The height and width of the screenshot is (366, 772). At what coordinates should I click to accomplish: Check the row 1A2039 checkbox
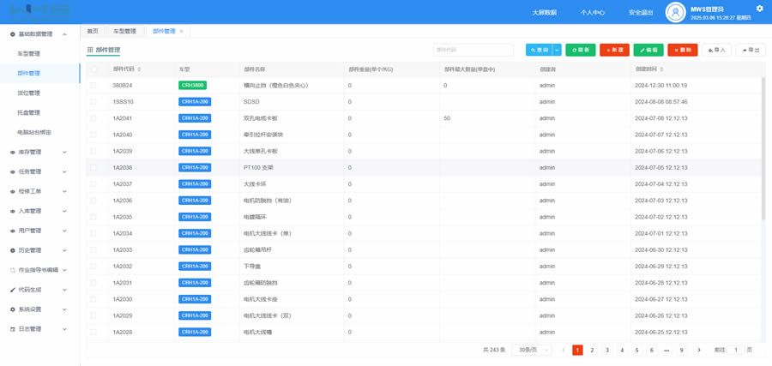click(93, 151)
